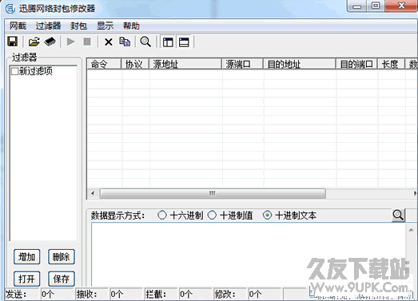Click the 目的地址 column header
The width and height of the screenshot is (418, 301).
pyautogui.click(x=300, y=64)
